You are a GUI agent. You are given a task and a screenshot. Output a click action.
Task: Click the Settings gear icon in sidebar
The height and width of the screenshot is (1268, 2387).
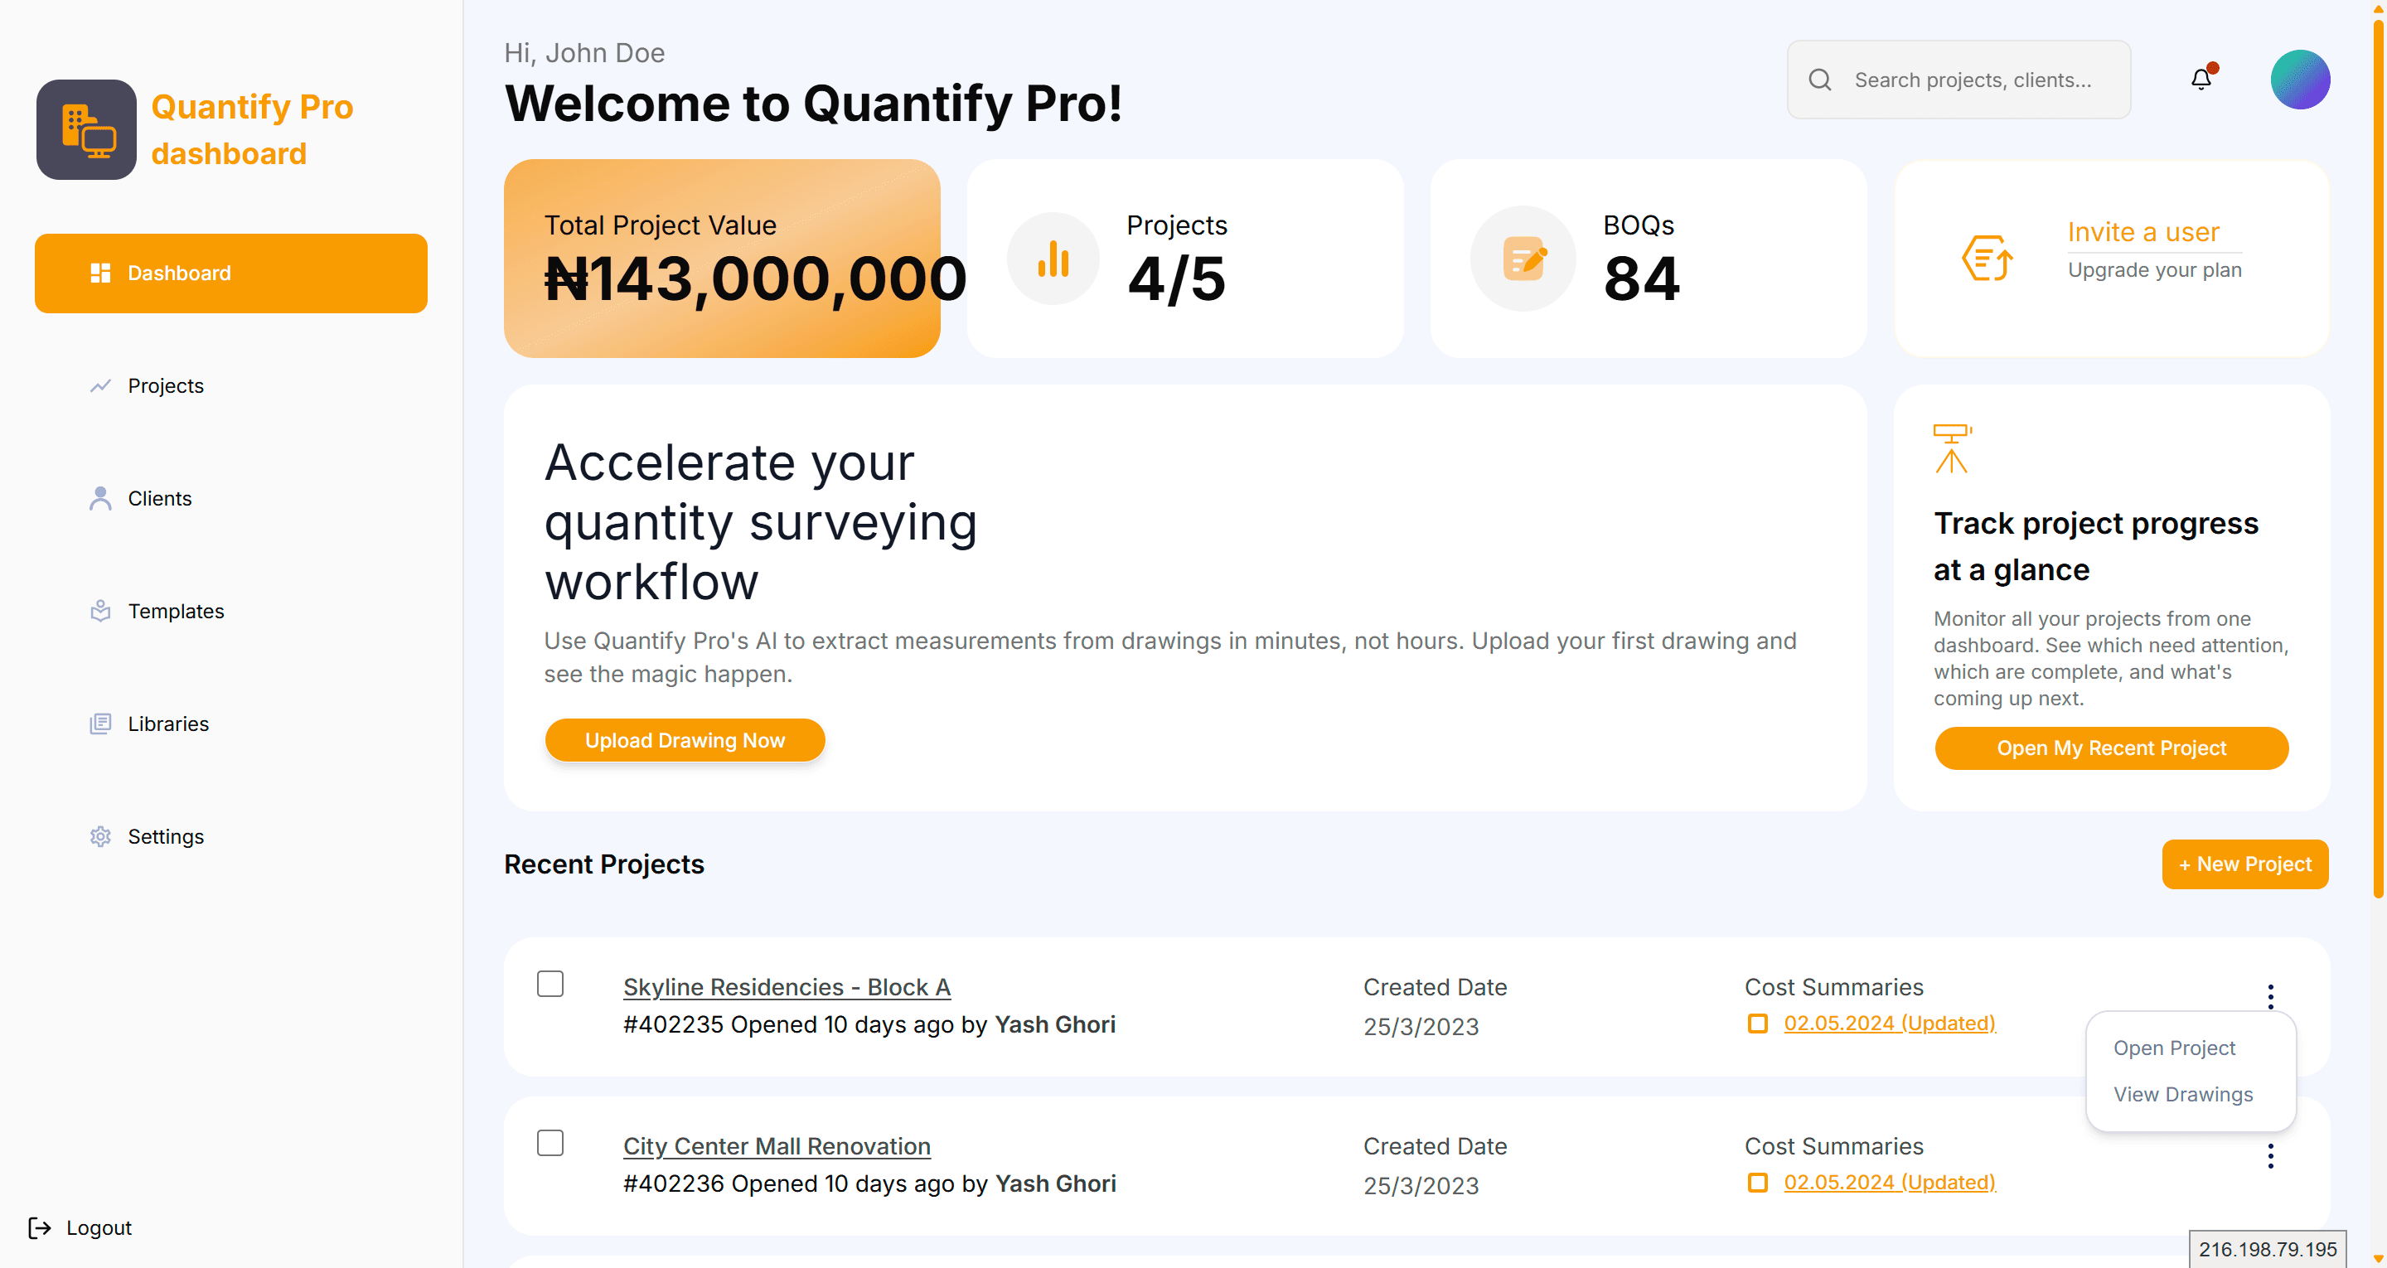tap(100, 836)
